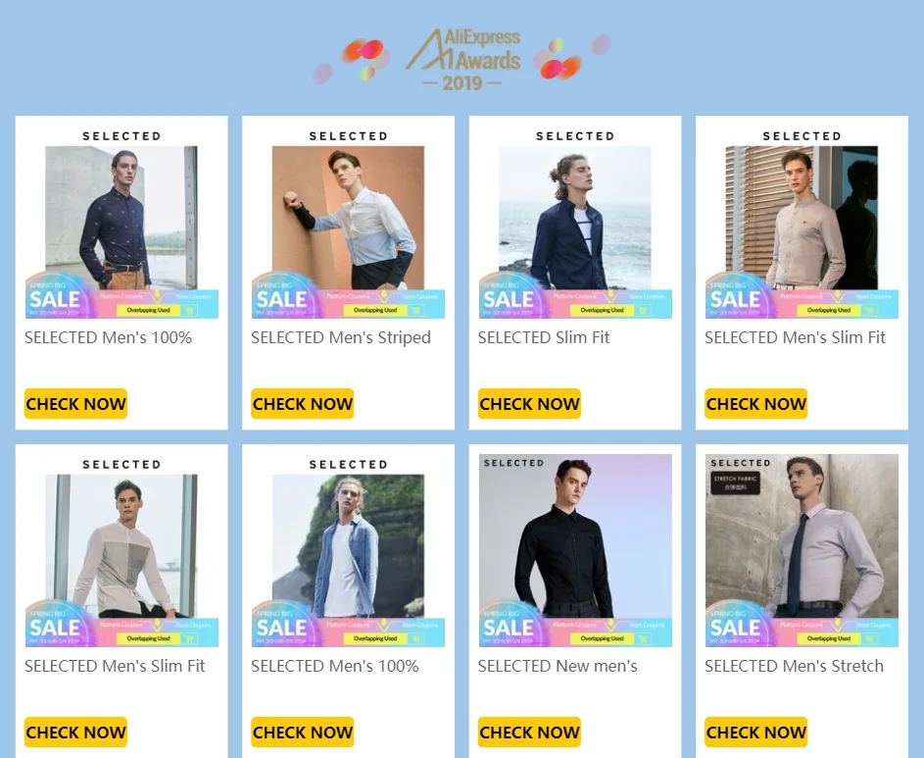Click the Spring Big Sale banner on the striped shirt
Viewport: 924px width, 758px height.
pos(348,296)
